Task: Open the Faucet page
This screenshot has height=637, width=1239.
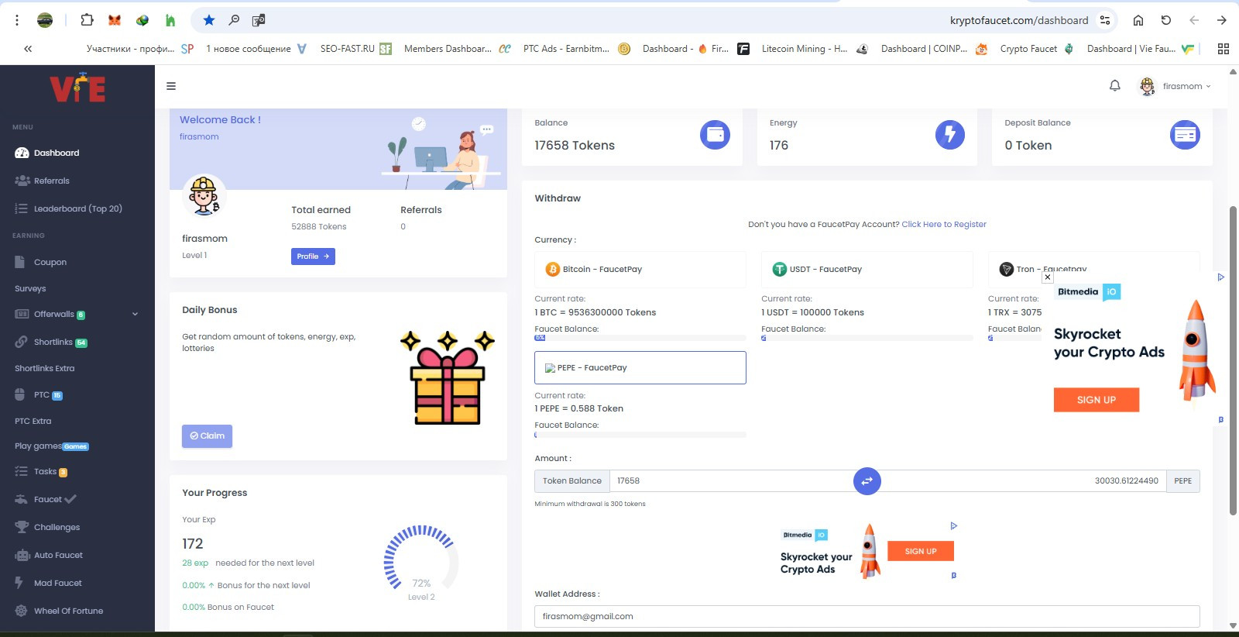Action: pos(48,499)
